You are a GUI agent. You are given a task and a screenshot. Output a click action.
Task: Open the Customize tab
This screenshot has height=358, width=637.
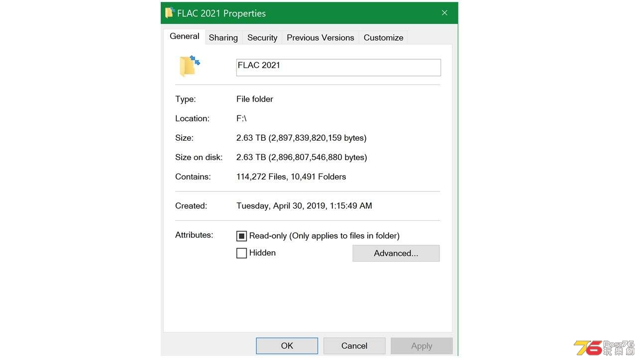[384, 37]
